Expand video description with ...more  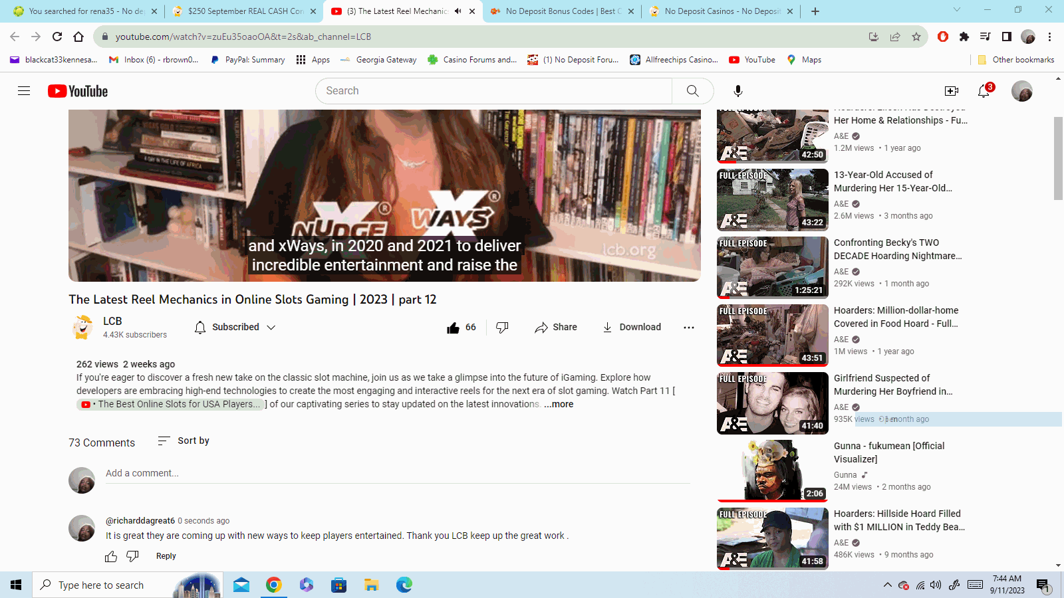click(x=559, y=404)
